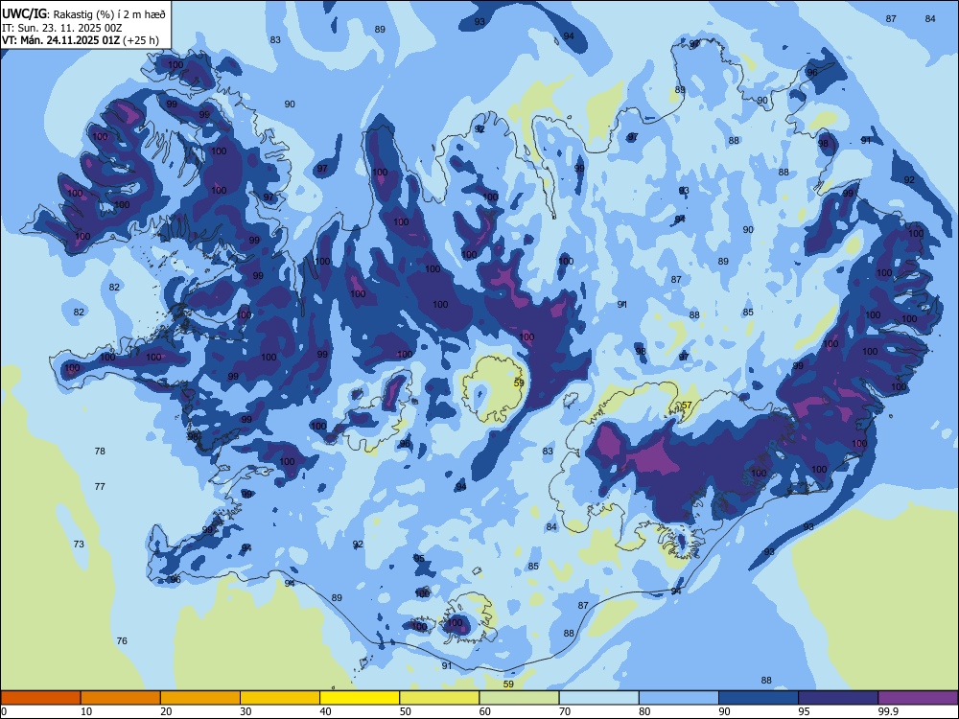This screenshot has width=959, height=719.
Task: Click the "50" legend tick label
Action: click(406, 711)
